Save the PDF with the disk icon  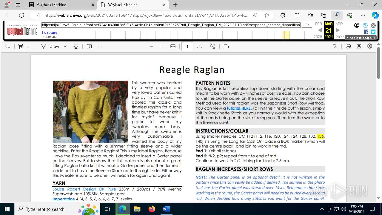tap(359, 46)
